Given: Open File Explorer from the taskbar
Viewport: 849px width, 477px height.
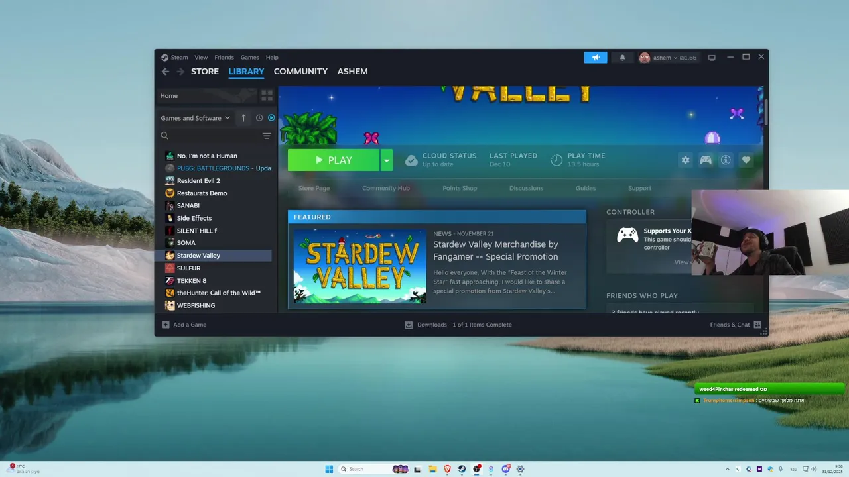Looking at the screenshot, I should click(432, 469).
